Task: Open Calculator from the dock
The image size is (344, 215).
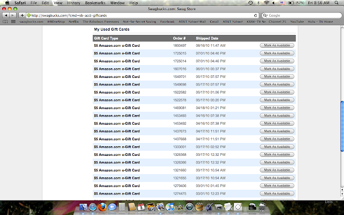Action: [121, 206]
